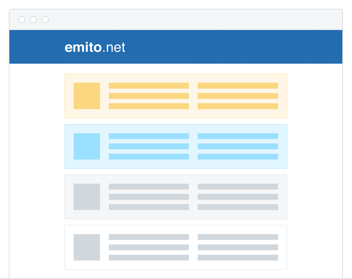Click the top-left text line in the yellow card
This screenshot has width=352, height=279.
(149, 86)
